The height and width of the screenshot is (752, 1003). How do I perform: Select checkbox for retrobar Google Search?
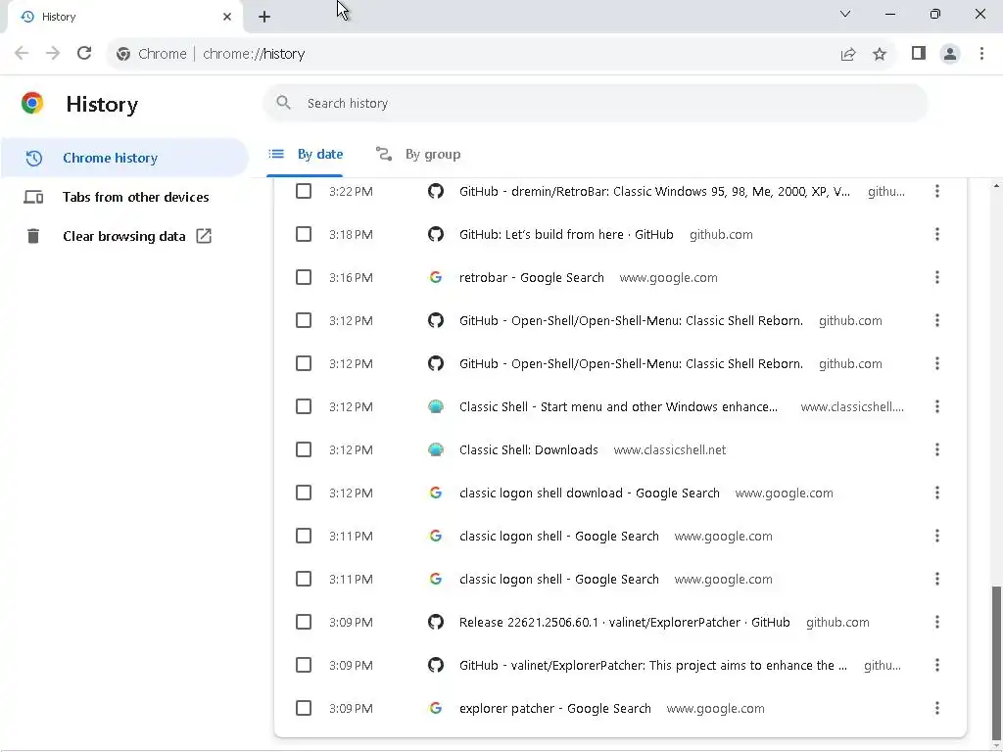[304, 277]
